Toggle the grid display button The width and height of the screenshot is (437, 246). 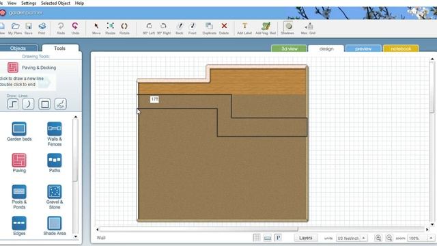coord(257,238)
